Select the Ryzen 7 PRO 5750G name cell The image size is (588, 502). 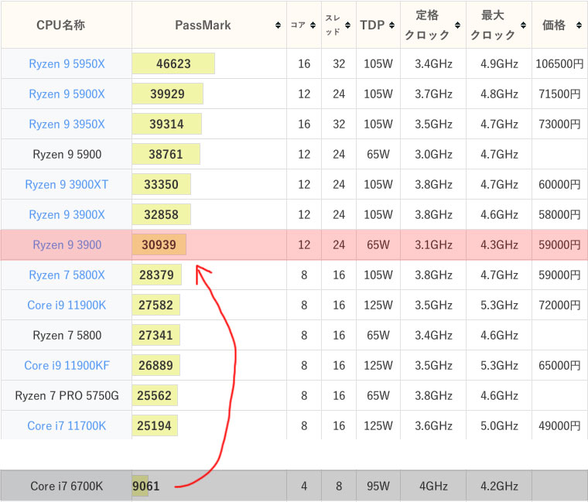tap(67, 395)
